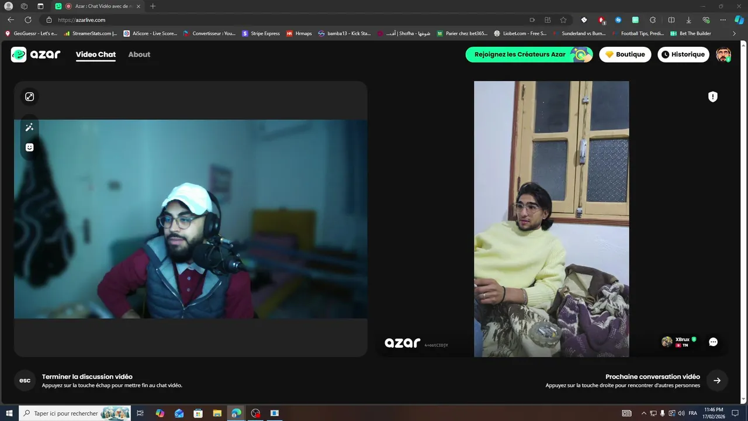748x421 pixels.
Task: Open the browser downloads icon
Action: (x=688, y=20)
